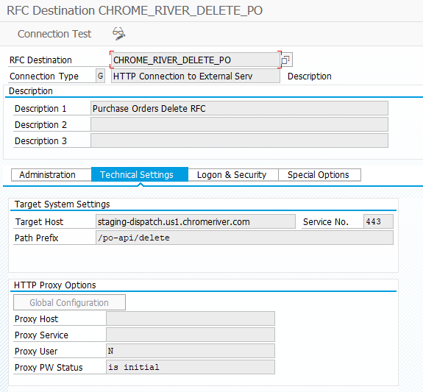
Task: Click the Service No. field 443
Action: 378,222
